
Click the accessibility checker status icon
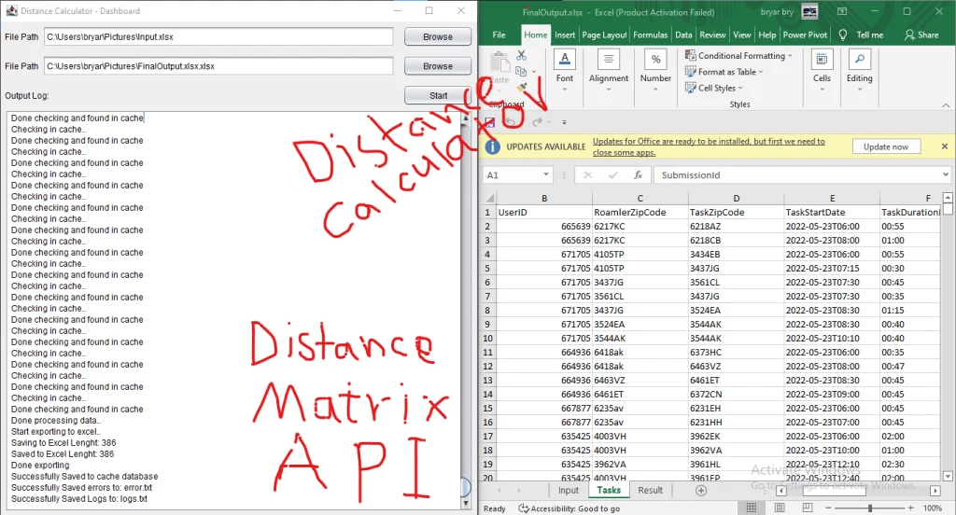[524, 508]
